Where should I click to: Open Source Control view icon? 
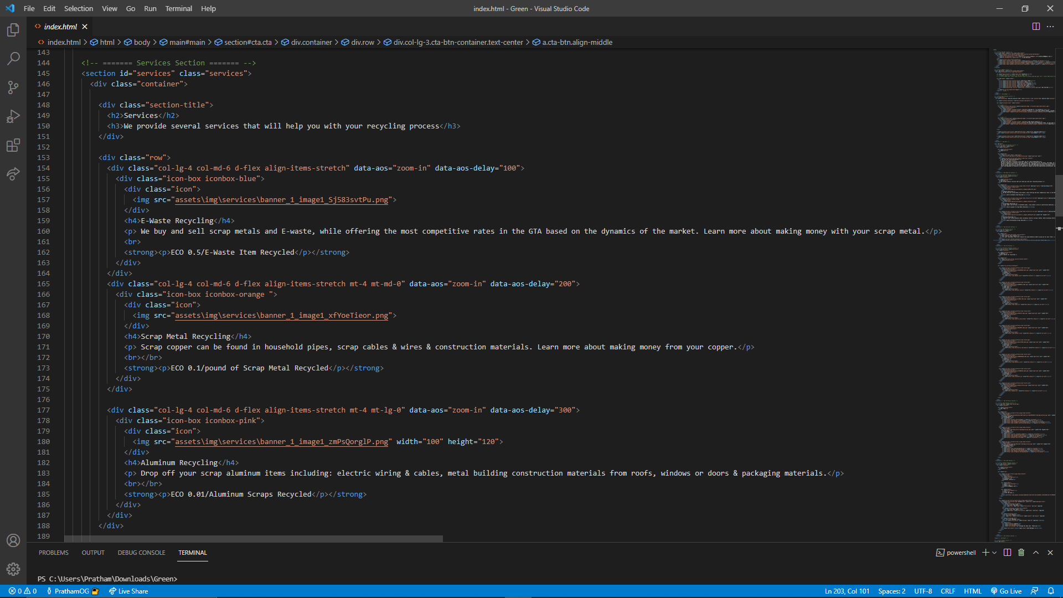[x=13, y=87]
